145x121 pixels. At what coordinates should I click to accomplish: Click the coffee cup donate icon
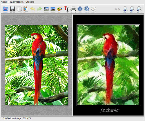(93, 9)
